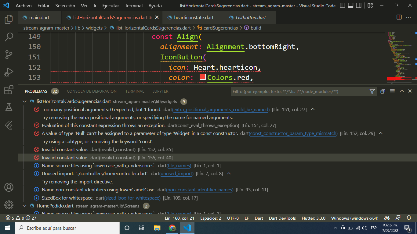Close listHorizontalCardsSugerencias.dart tab

pos(157,17)
